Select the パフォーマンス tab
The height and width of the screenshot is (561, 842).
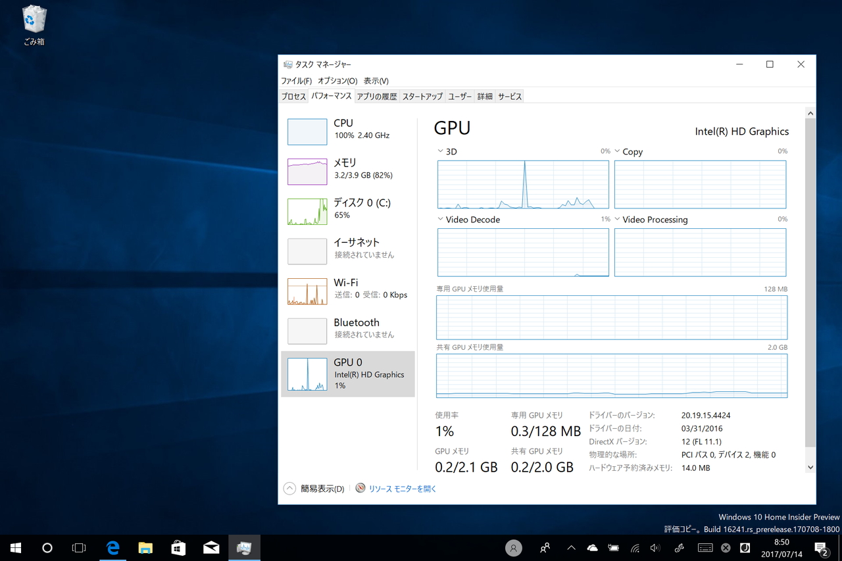click(332, 96)
